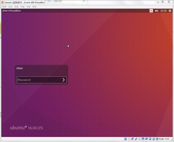Screen dimensions: 174x142
Task: Focus the Password input field
Action: pos(41,80)
